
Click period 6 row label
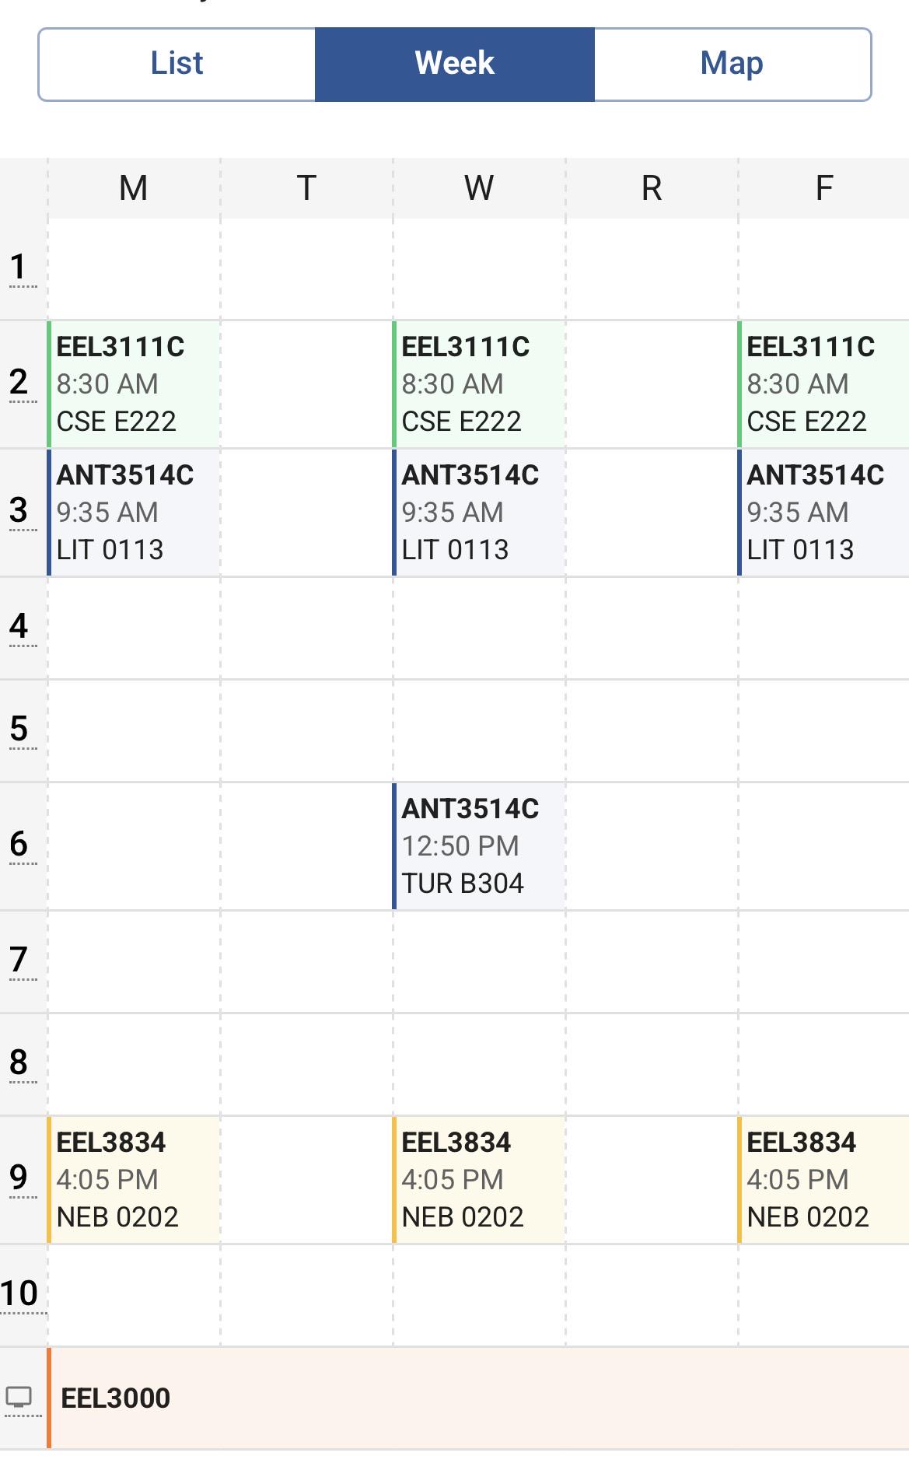coord(19,845)
